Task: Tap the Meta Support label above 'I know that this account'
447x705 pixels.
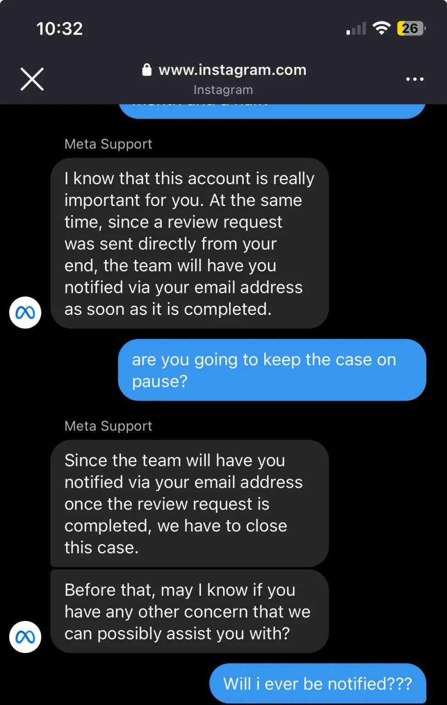Action: (108, 144)
